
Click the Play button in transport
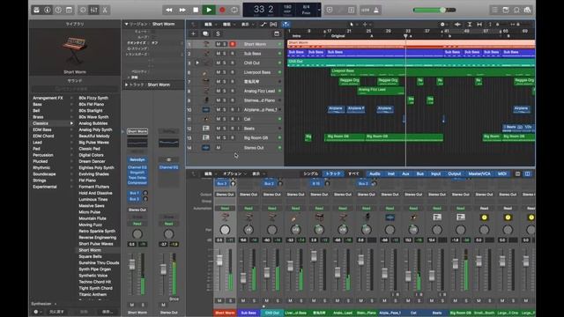[x=209, y=10]
